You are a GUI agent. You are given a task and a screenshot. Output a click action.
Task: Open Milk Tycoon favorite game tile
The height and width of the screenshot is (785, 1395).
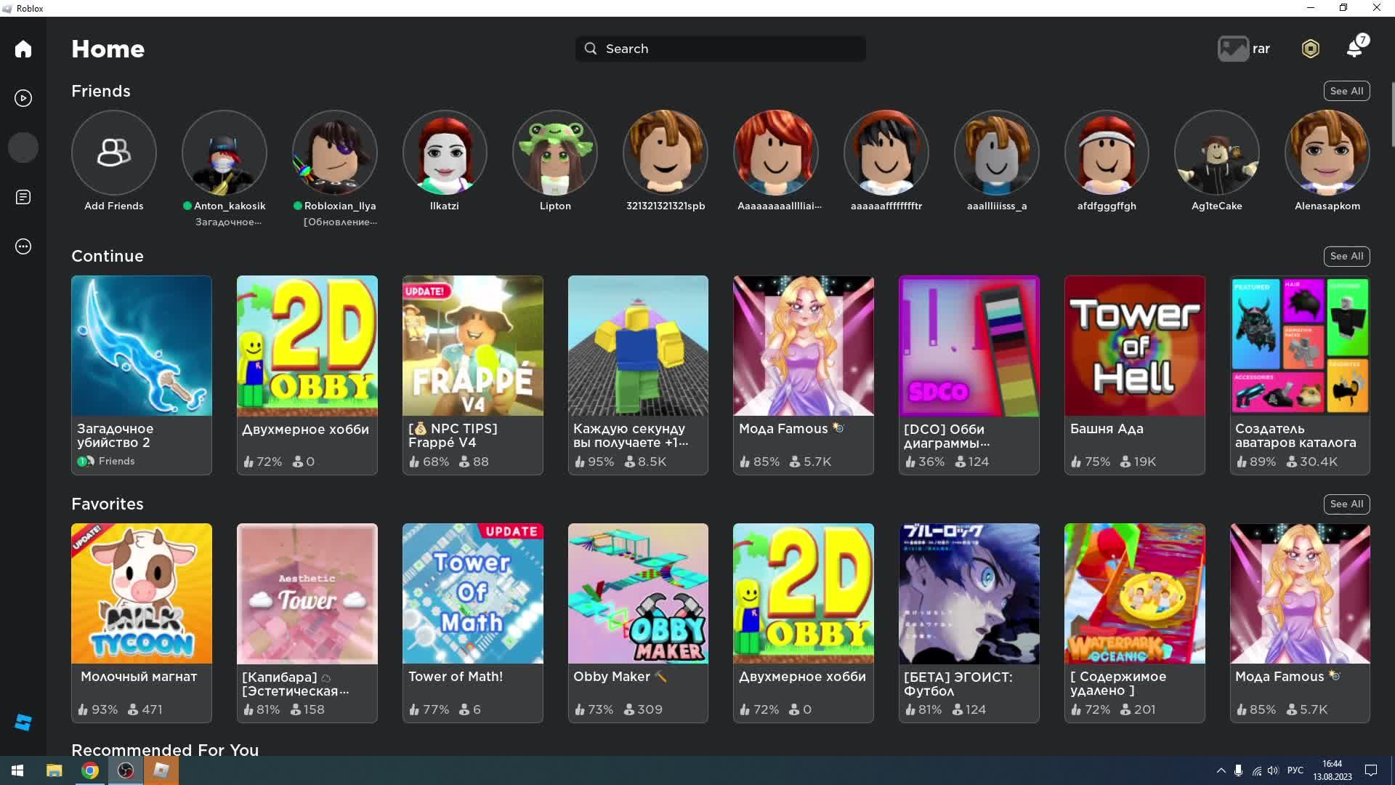tap(142, 594)
